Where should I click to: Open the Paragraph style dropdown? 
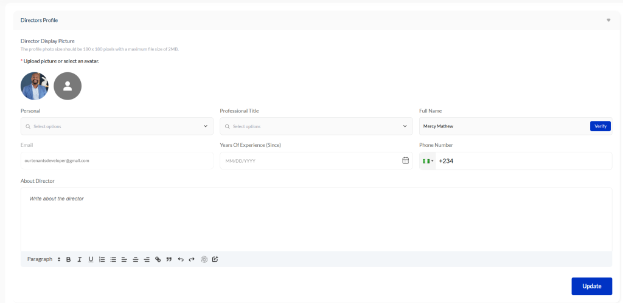click(x=44, y=259)
